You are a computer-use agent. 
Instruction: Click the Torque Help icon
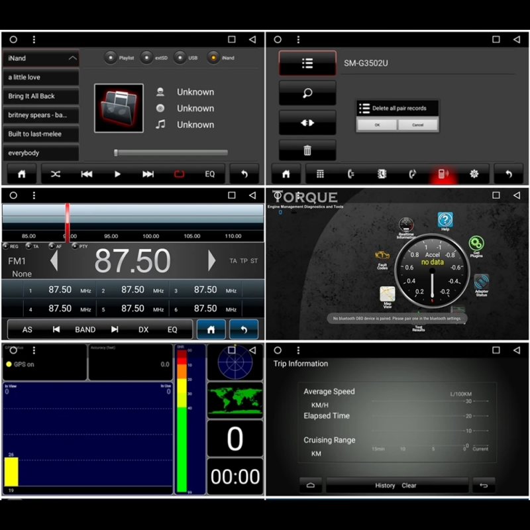click(445, 221)
